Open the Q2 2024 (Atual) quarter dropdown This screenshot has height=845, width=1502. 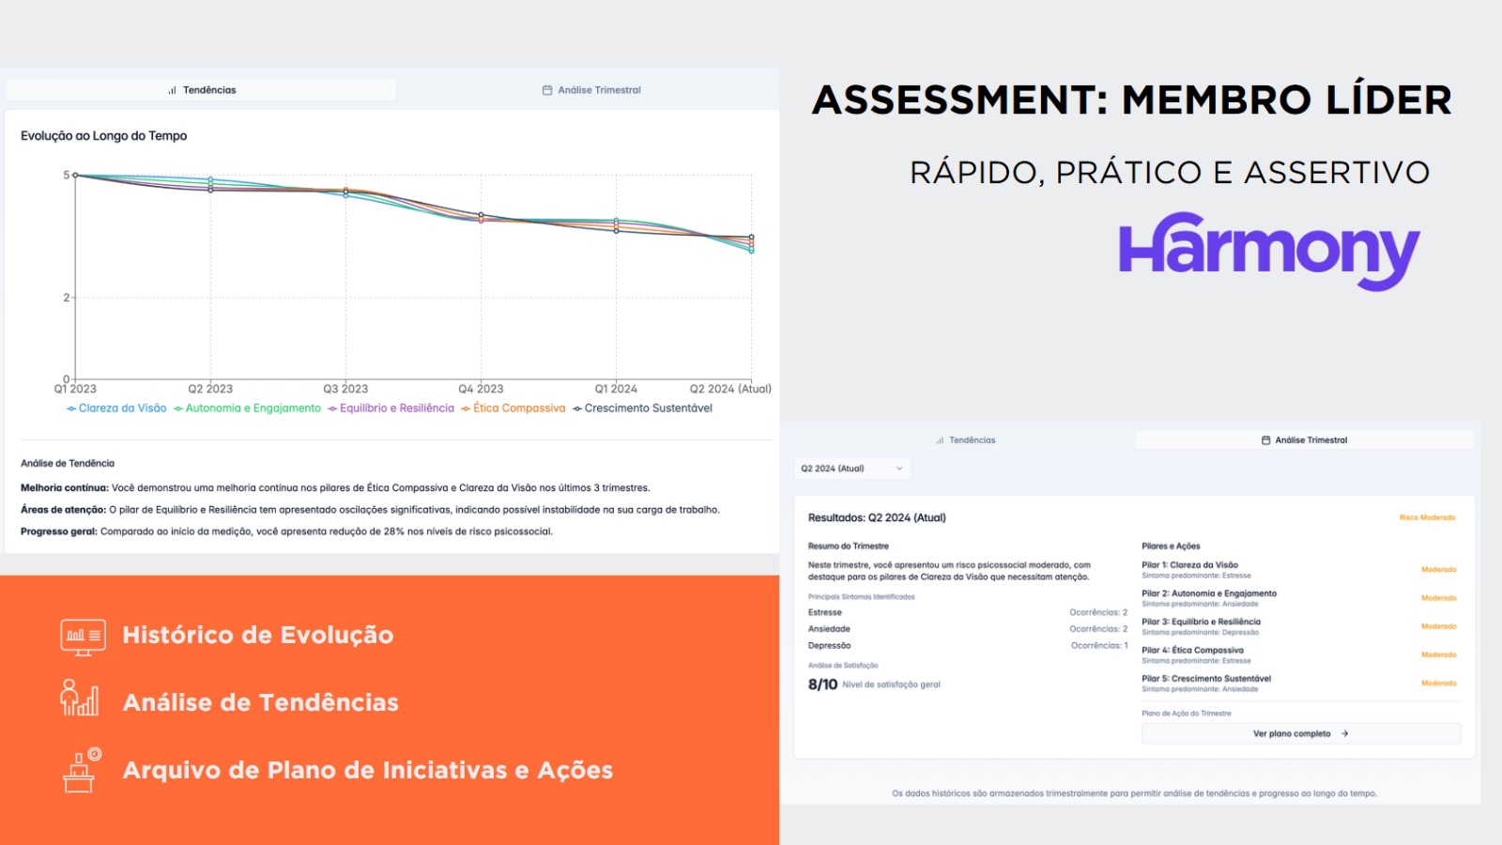tap(852, 469)
